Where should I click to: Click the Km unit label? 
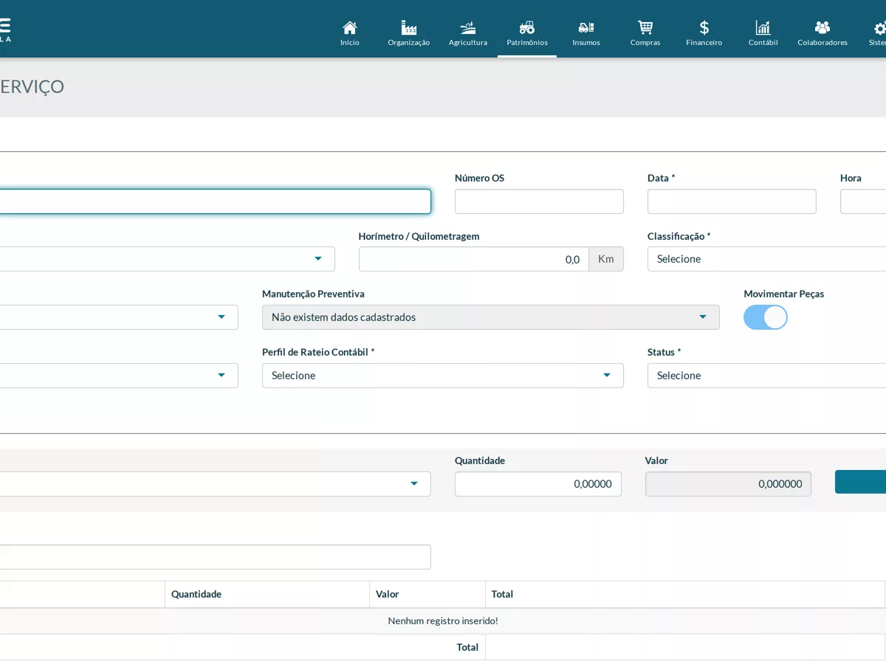[x=606, y=259]
